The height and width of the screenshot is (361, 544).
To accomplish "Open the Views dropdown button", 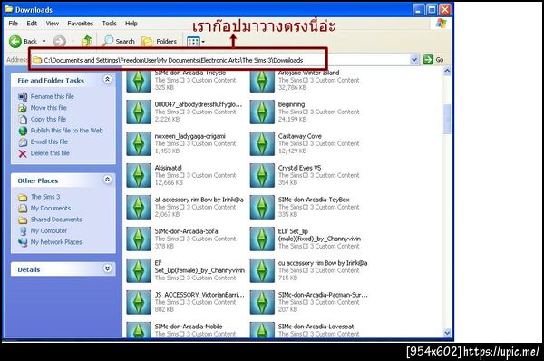I will coord(196,42).
